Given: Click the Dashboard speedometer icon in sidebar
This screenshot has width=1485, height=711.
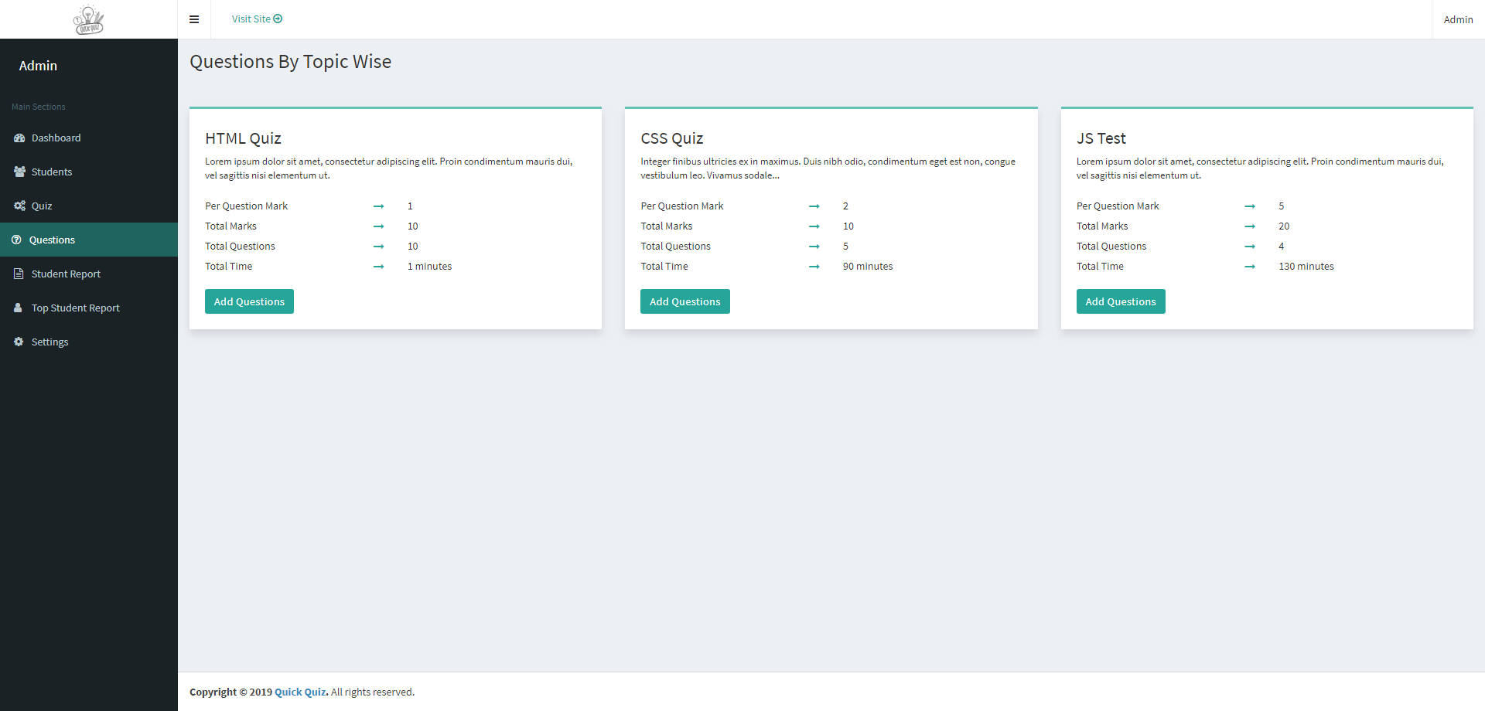Looking at the screenshot, I should point(18,138).
